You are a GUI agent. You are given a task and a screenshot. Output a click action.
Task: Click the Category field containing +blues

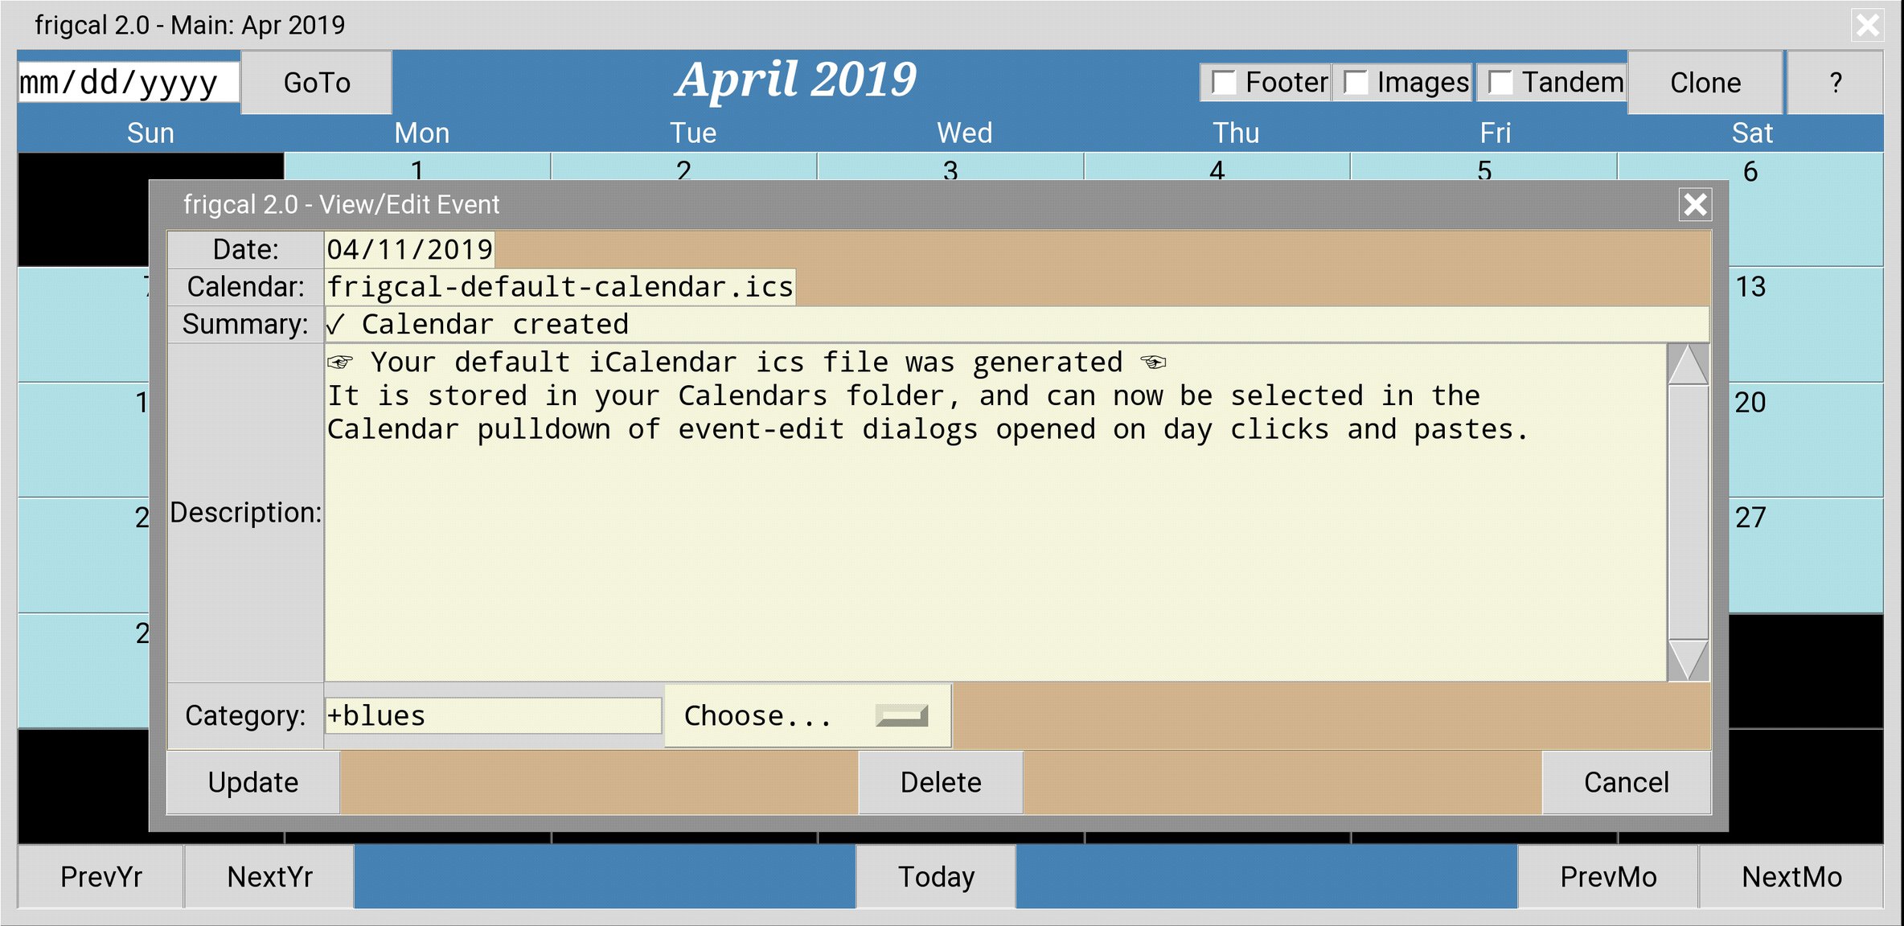tap(493, 715)
